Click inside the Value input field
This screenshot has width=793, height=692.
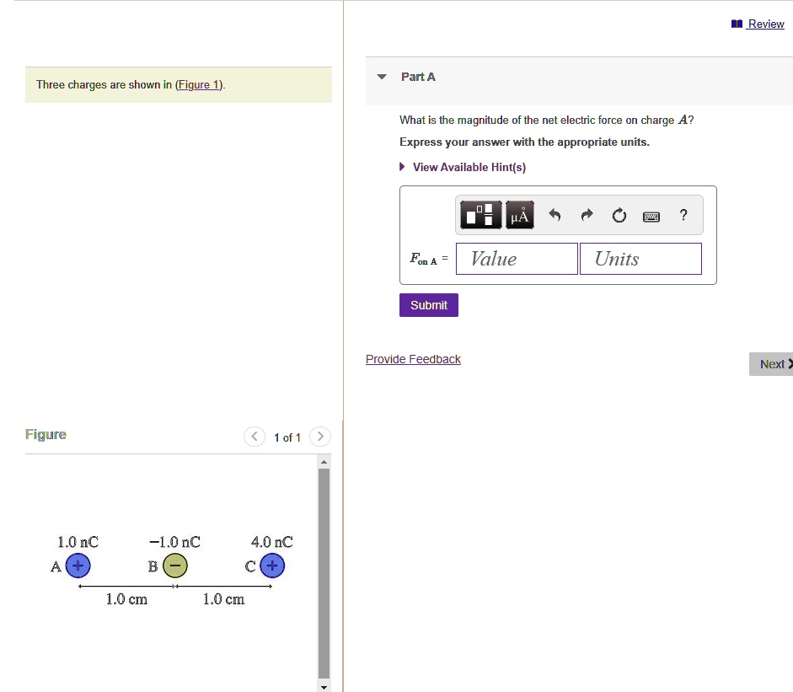pos(516,258)
